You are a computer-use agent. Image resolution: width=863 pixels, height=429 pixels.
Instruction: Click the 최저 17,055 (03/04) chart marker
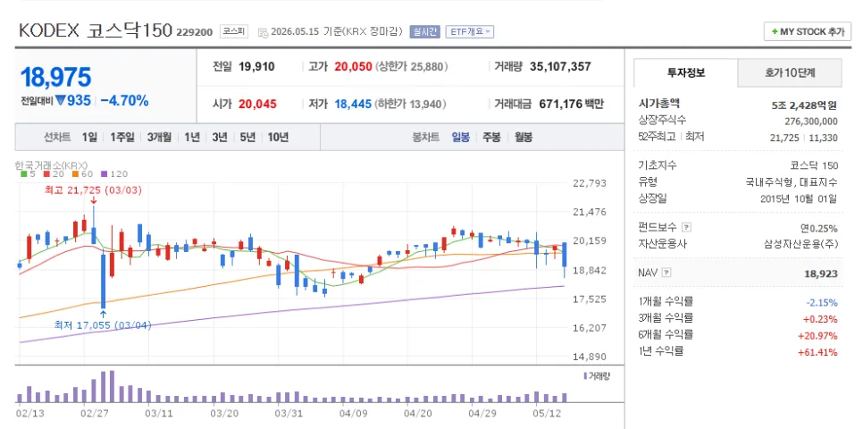103,325
